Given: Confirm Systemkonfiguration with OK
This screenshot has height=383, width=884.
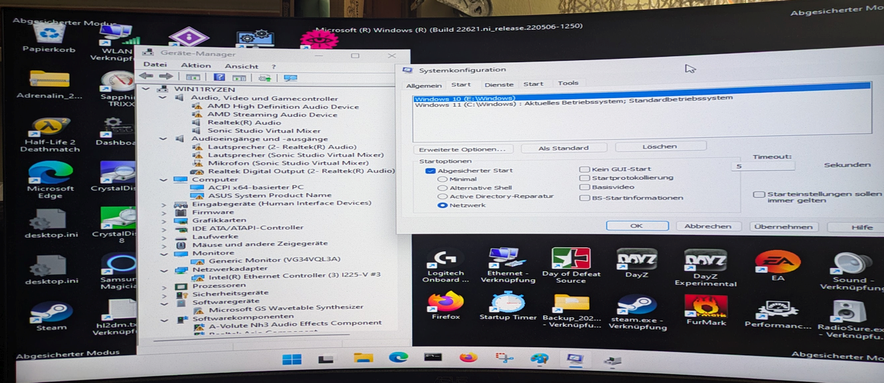Looking at the screenshot, I should coord(637,226).
